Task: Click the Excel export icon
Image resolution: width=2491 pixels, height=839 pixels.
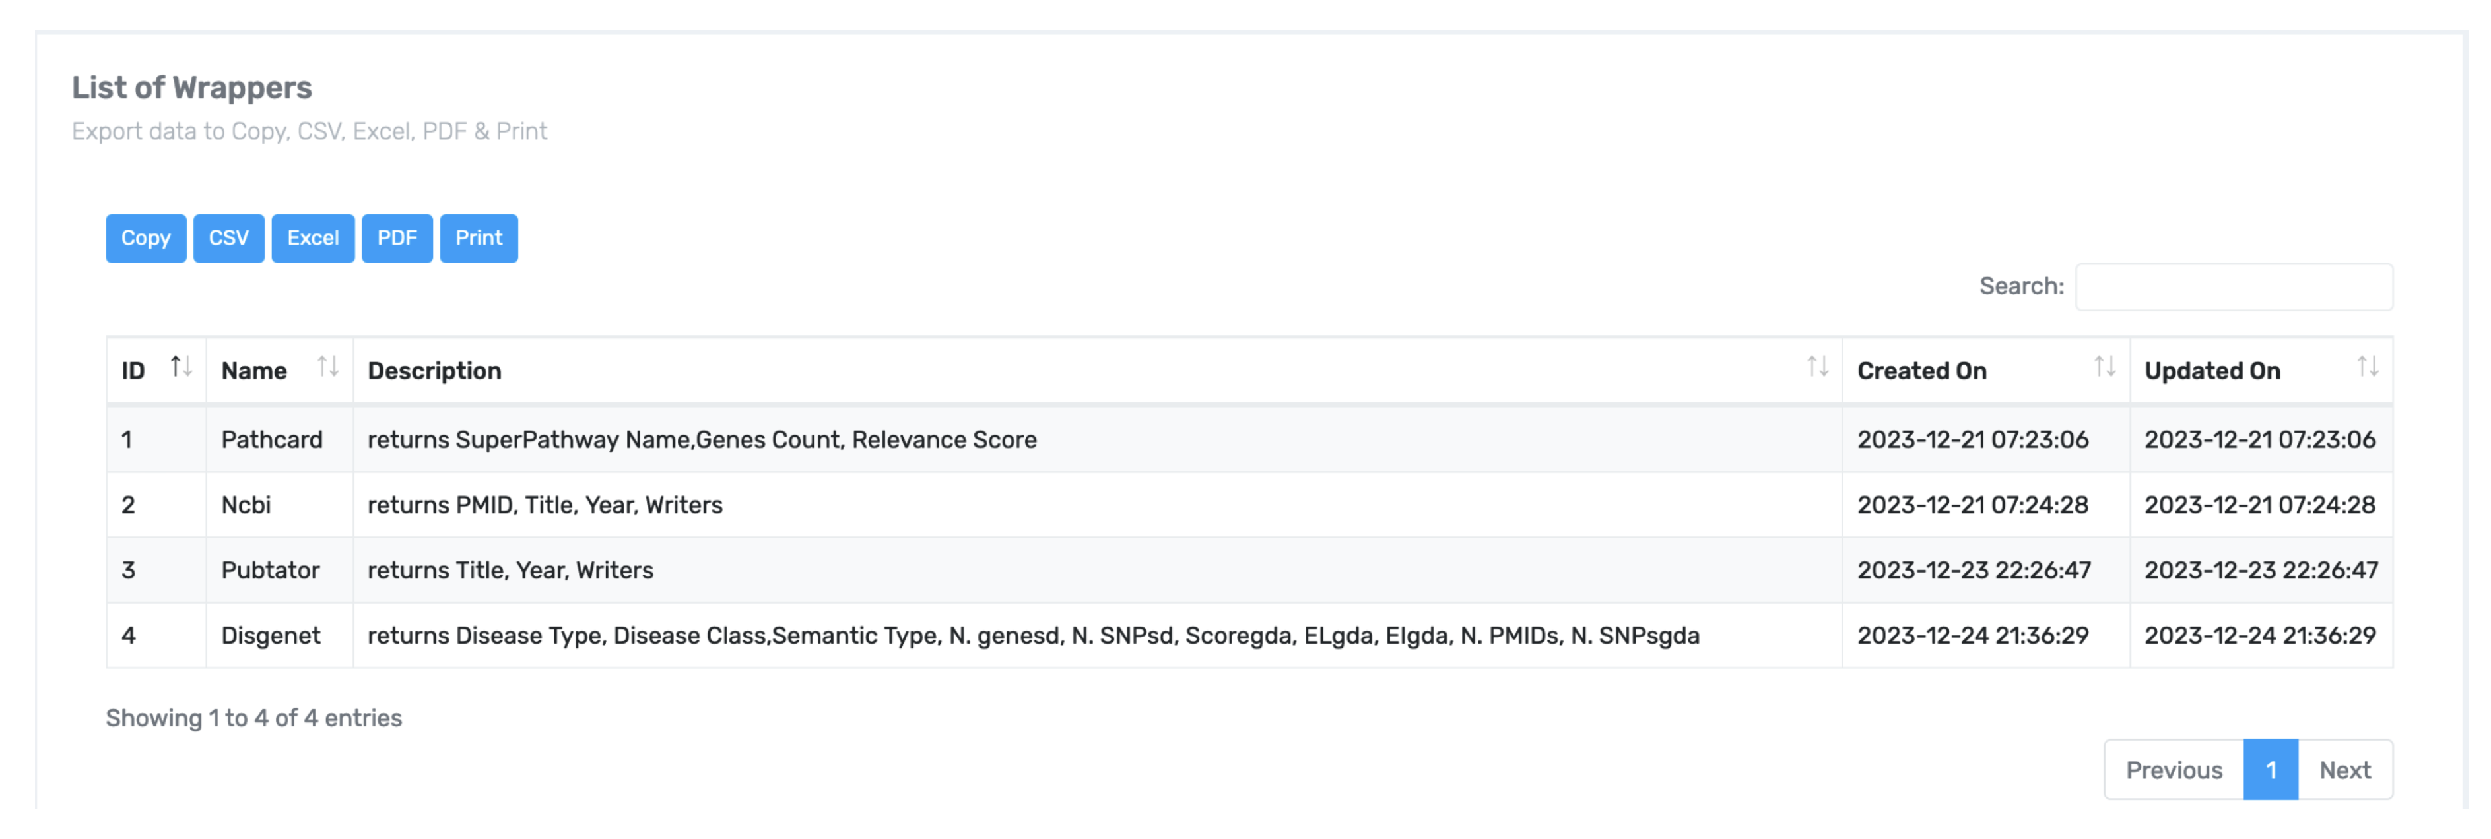Action: click(x=313, y=237)
